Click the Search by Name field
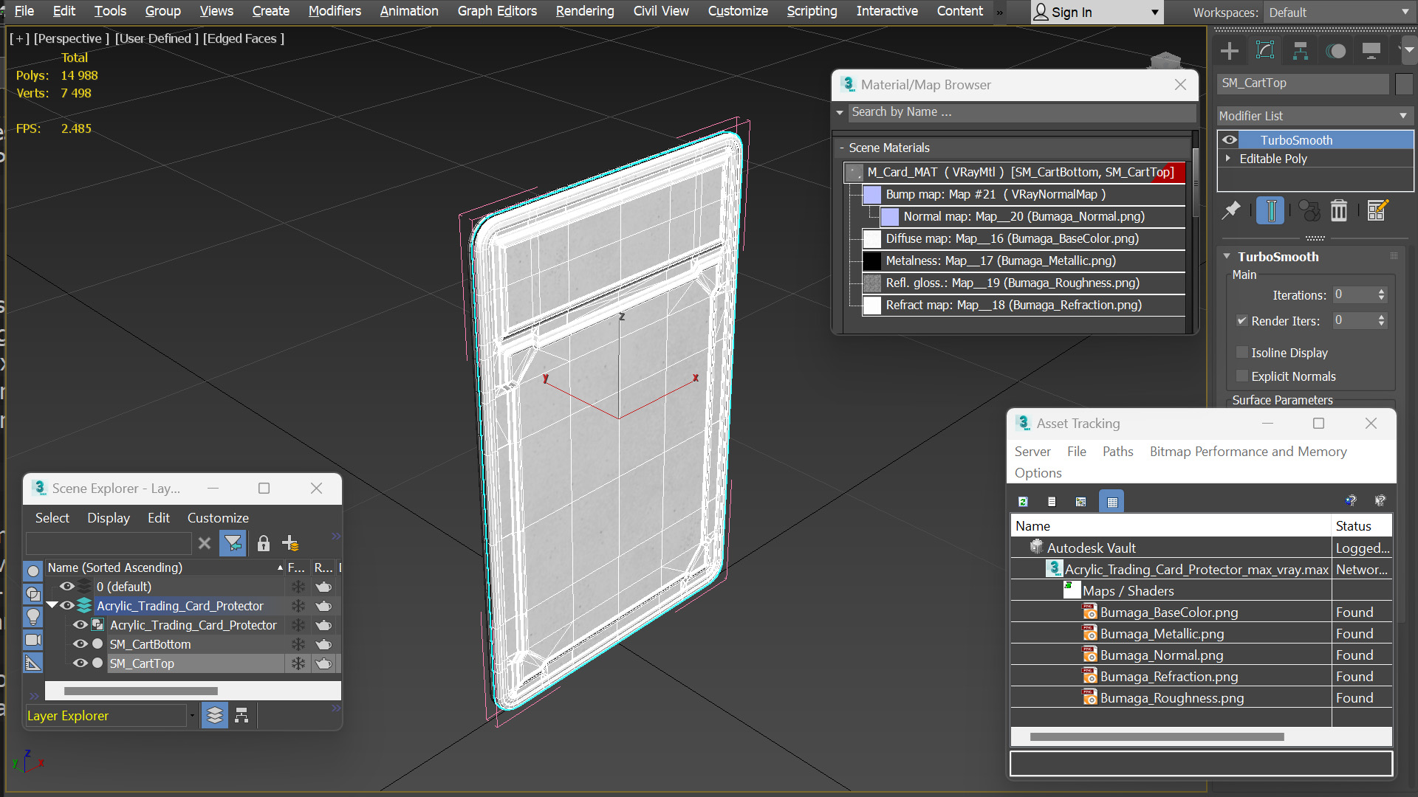Viewport: 1418px width, 797px height. pos(1021,112)
